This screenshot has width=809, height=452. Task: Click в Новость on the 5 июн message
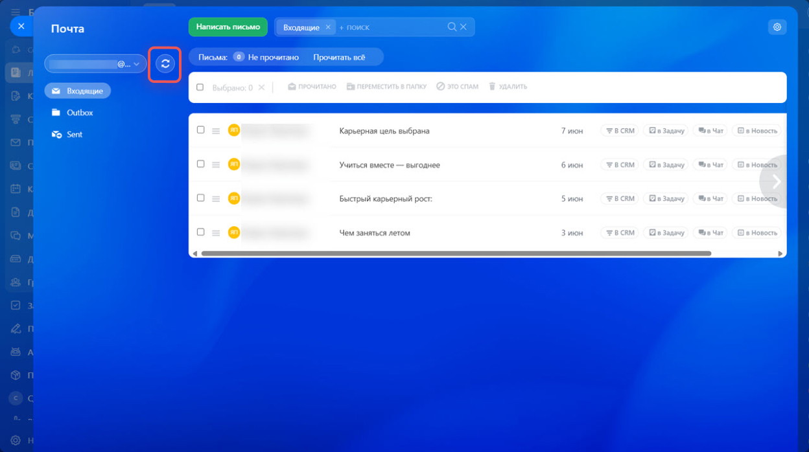tap(756, 199)
